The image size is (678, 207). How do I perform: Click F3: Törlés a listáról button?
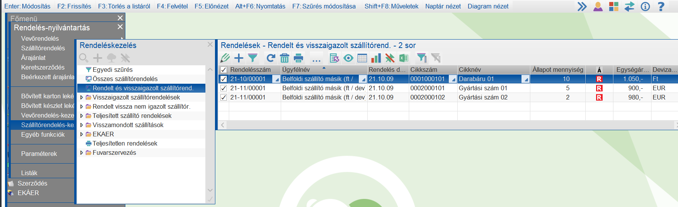pos(124,6)
